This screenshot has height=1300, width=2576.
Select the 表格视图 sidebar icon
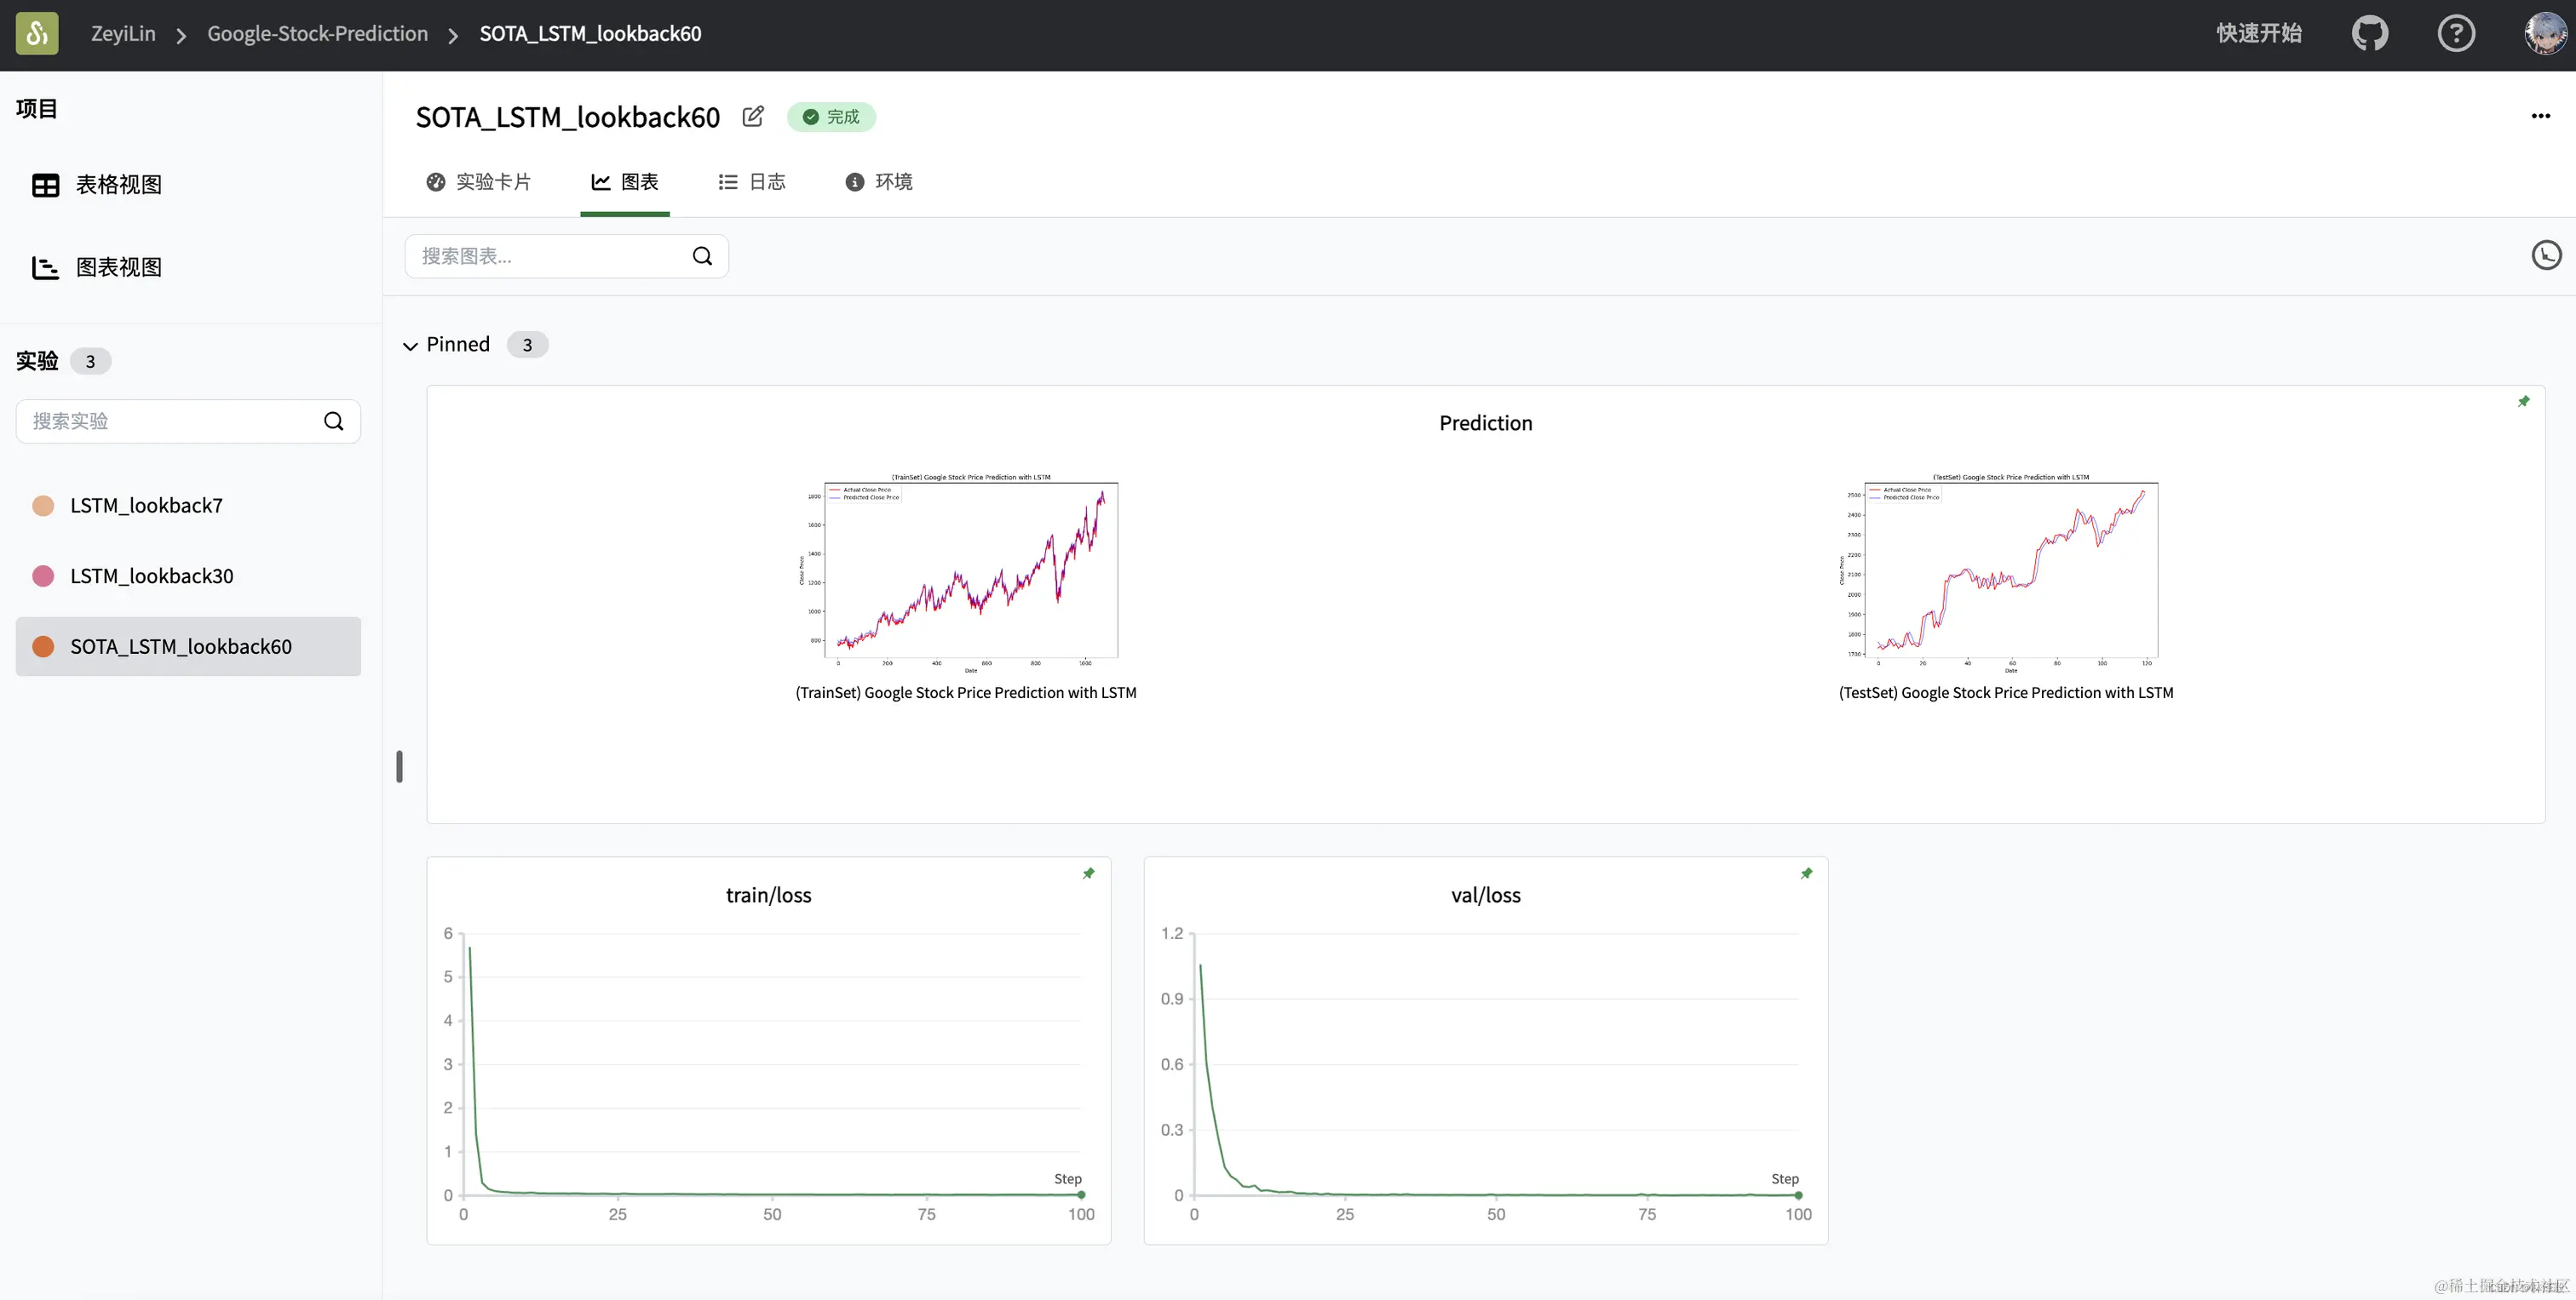point(46,185)
